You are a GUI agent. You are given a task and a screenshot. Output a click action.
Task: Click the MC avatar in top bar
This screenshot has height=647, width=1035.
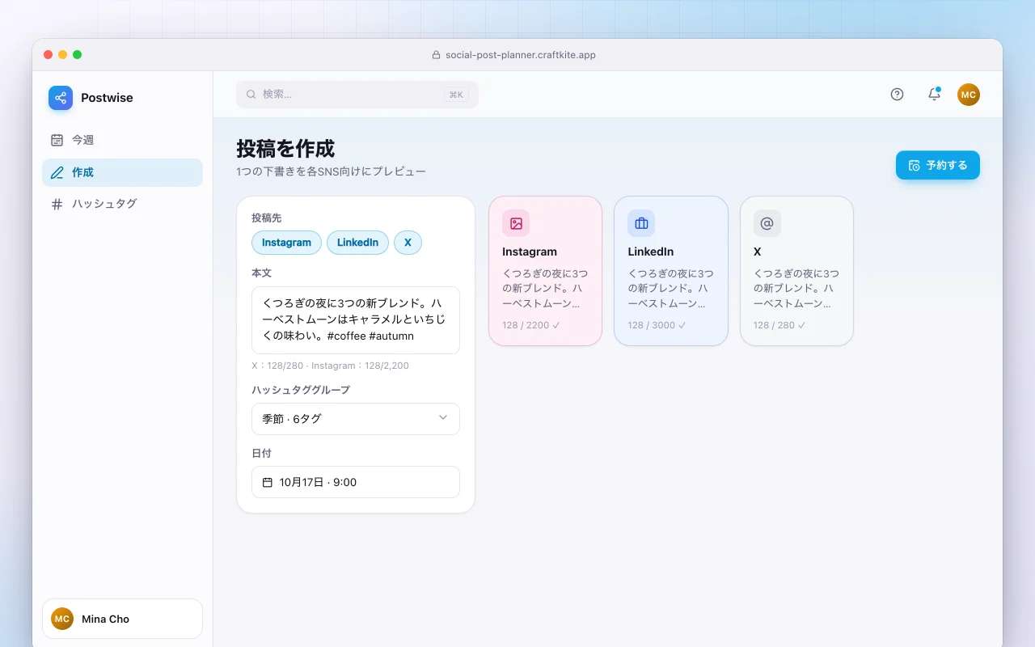pos(969,95)
